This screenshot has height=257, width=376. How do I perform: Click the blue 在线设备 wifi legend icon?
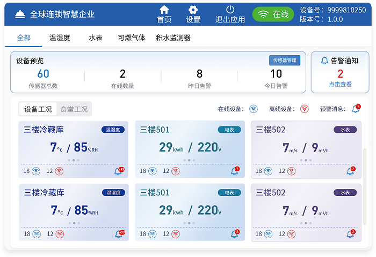[254, 109]
